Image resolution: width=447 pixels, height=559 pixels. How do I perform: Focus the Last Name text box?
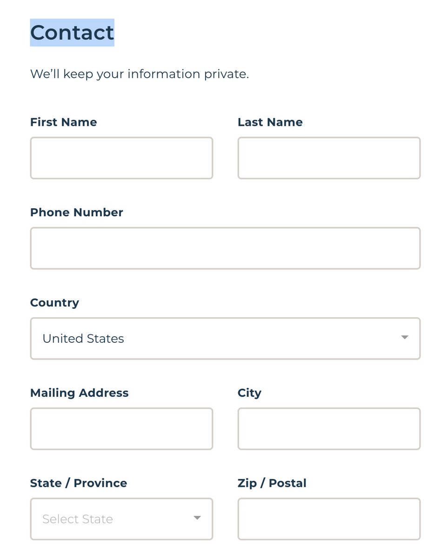point(329,158)
